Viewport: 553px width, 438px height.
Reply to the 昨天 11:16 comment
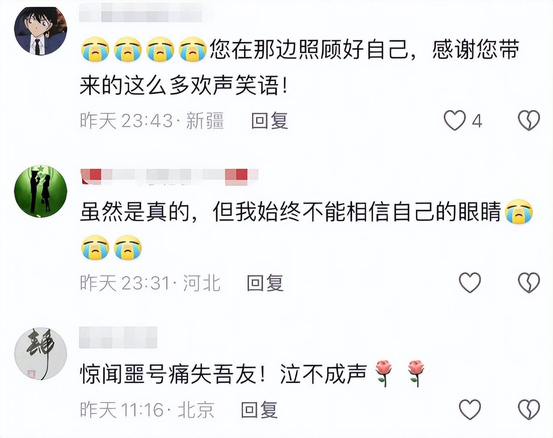259,409
